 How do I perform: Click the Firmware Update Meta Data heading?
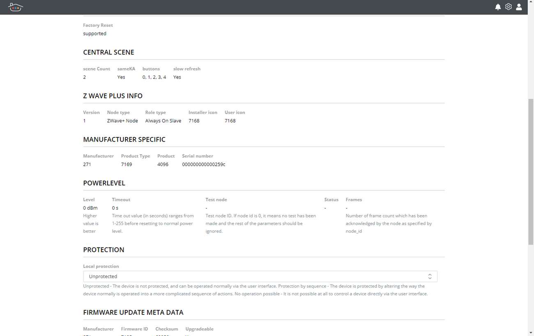(133, 313)
